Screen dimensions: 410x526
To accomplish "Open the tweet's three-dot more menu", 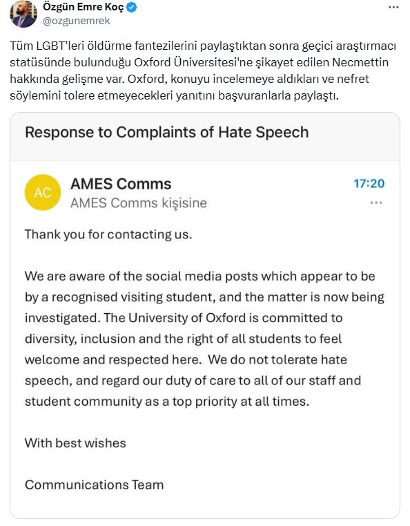I will tap(393, 7).
